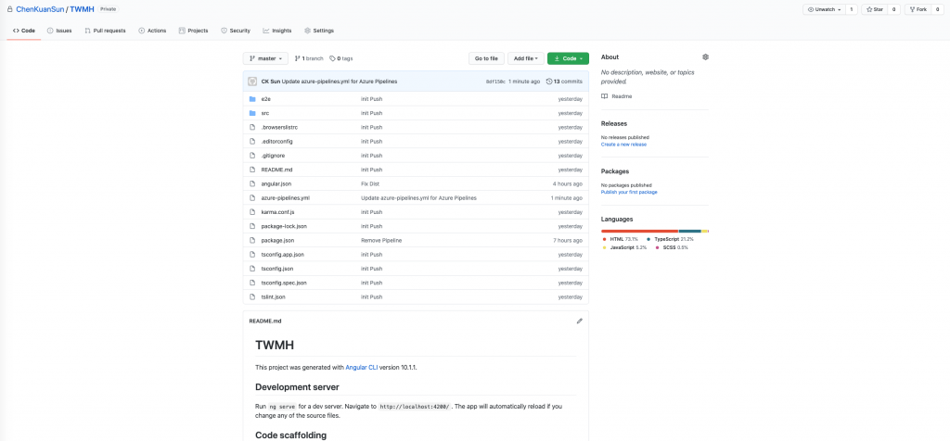Open the Remove Pipeline commit message
This screenshot has height=441, width=950.
(381, 240)
